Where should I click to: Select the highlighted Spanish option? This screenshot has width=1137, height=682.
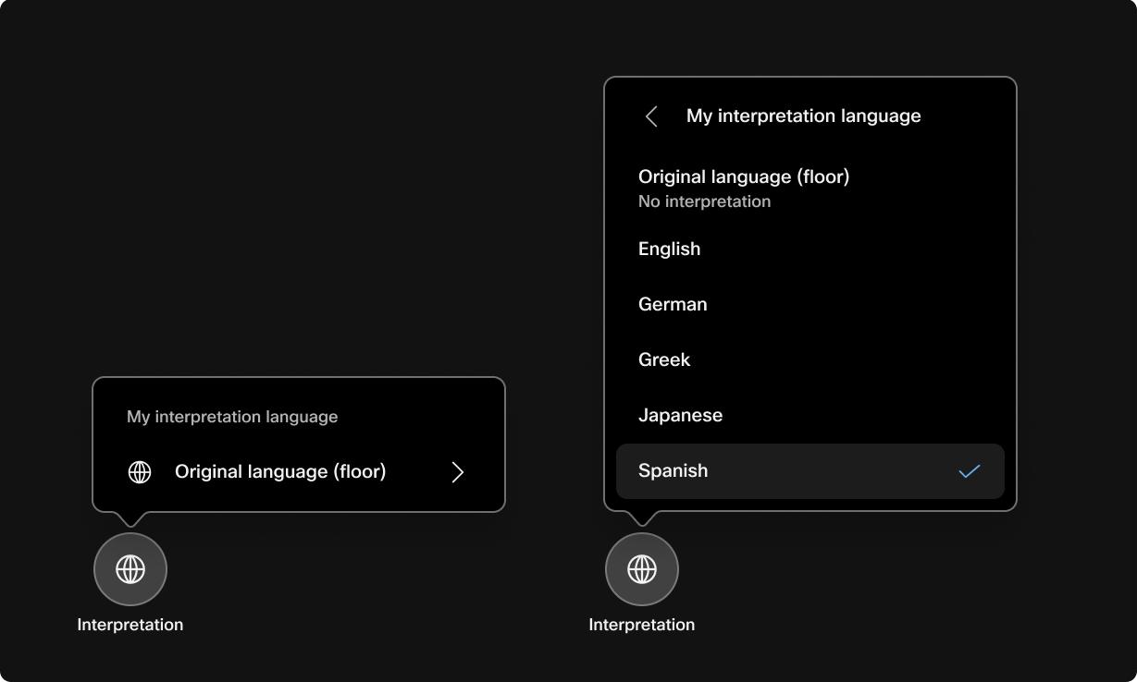pyautogui.click(x=673, y=471)
